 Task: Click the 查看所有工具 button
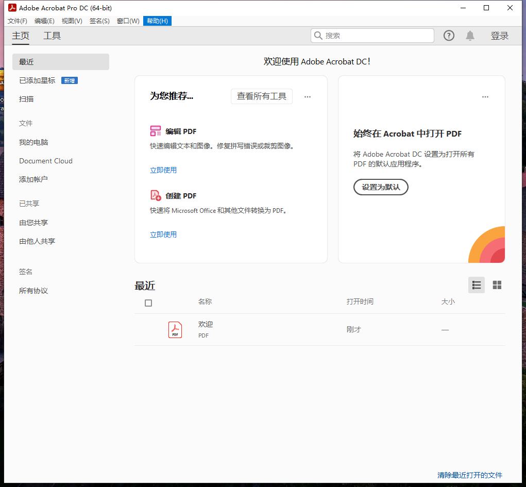[x=261, y=96]
